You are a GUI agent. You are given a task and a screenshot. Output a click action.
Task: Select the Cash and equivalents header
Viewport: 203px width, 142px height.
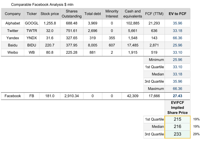click(133, 14)
